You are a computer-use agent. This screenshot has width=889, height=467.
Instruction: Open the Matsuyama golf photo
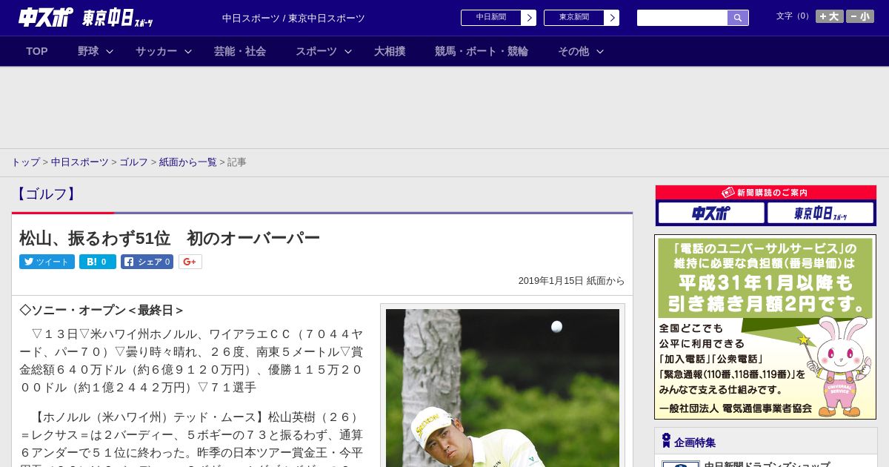(x=502, y=388)
